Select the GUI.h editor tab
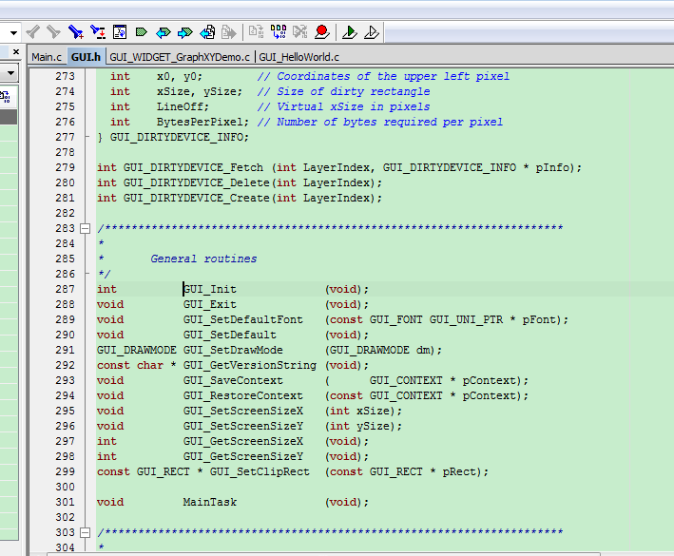 [x=86, y=57]
